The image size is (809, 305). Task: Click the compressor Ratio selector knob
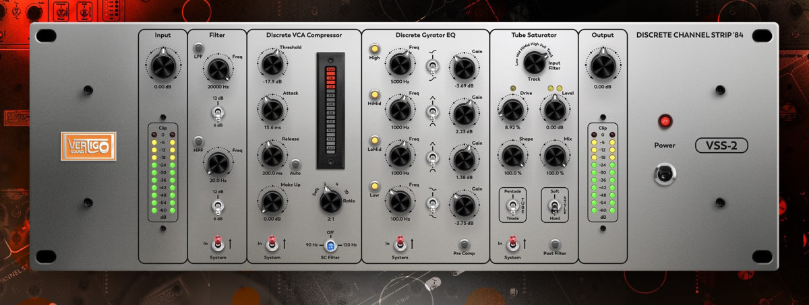tap(330, 200)
